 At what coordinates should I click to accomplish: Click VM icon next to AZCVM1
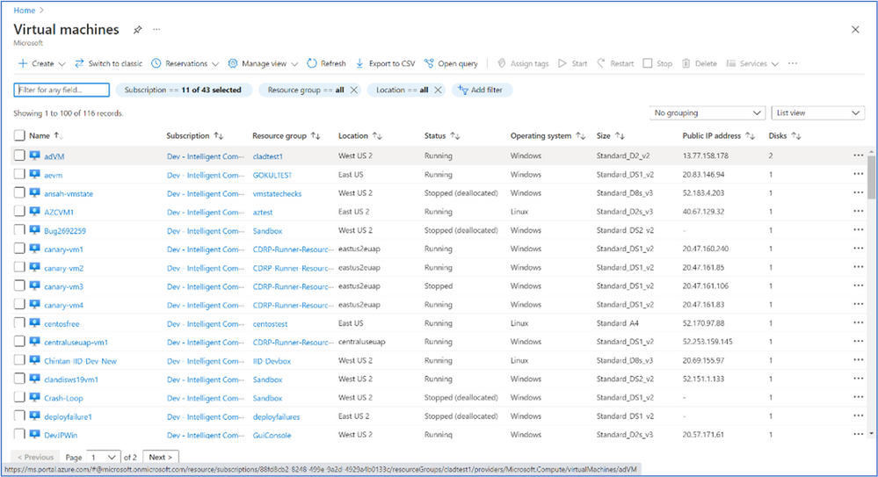(x=35, y=211)
